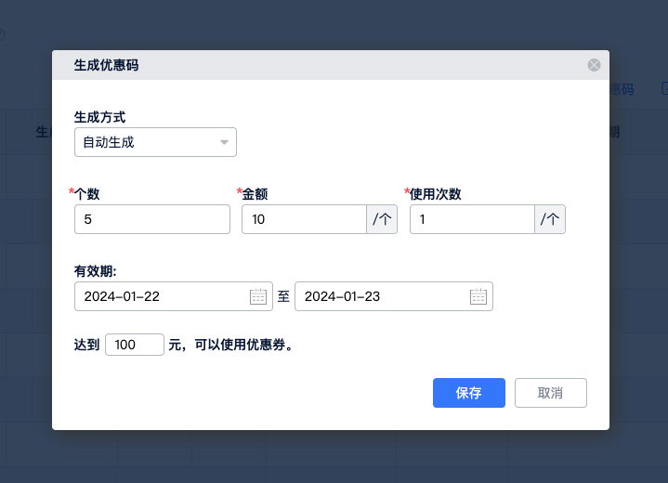The image size is (668, 483).
Task: Click the 生成优惠码 dialog title
Action: [x=107, y=65]
